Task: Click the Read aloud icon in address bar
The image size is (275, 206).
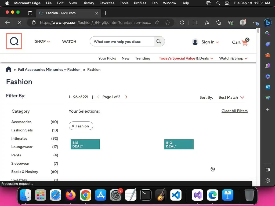Action: coord(157,23)
